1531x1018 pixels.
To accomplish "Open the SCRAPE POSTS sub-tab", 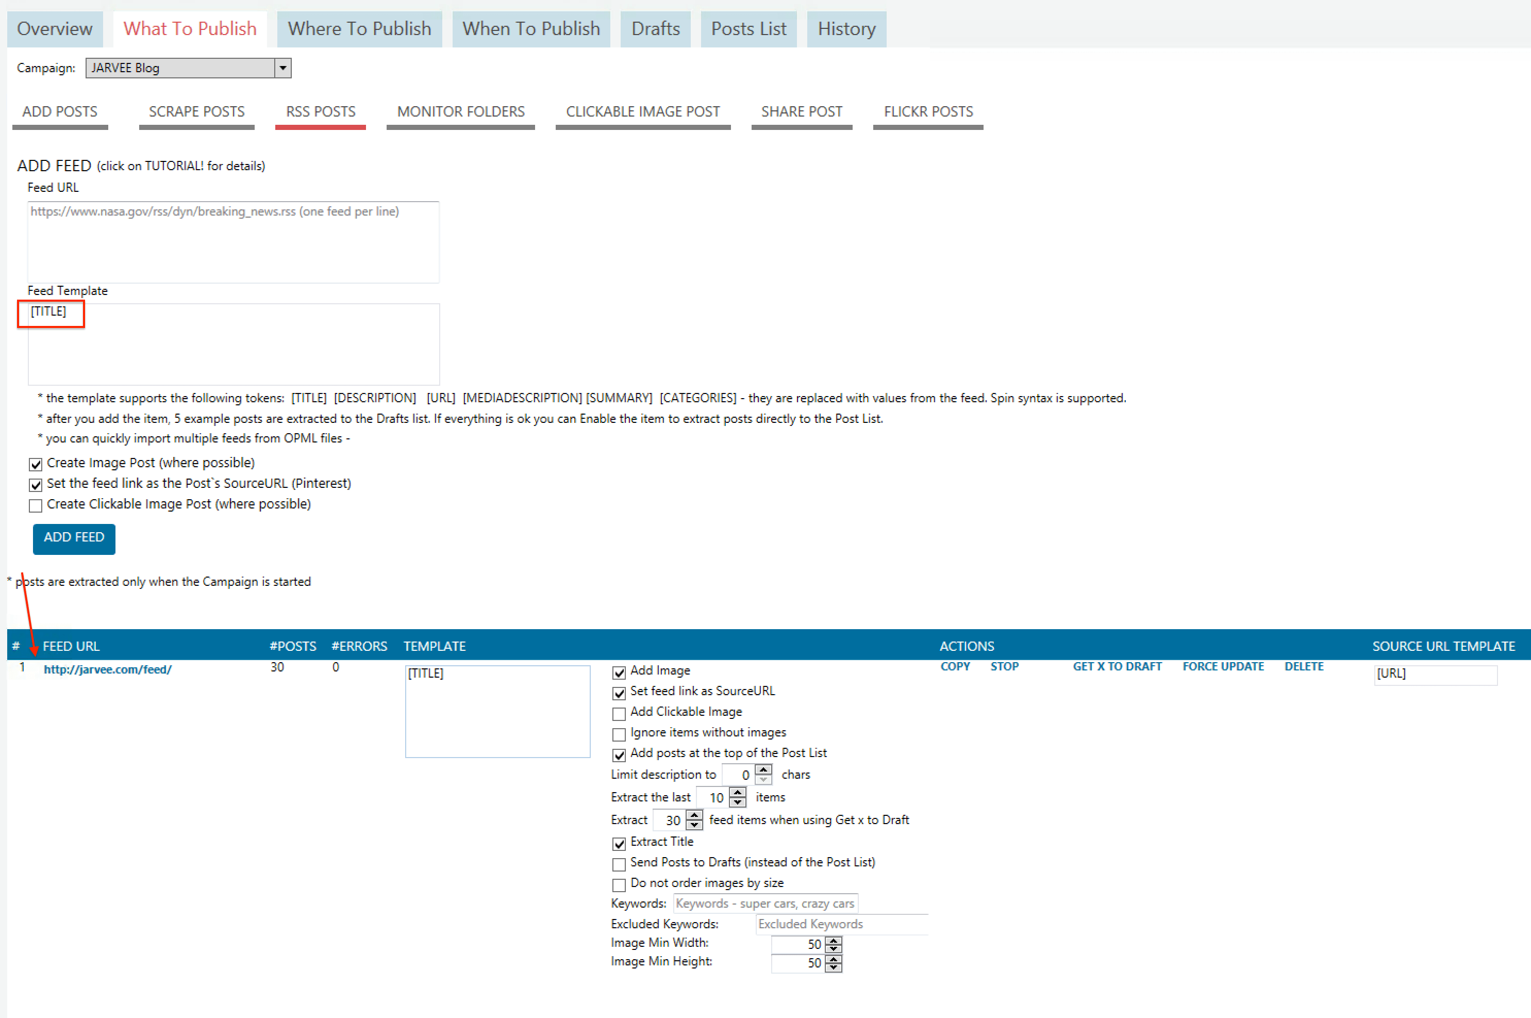I will pyautogui.click(x=196, y=112).
